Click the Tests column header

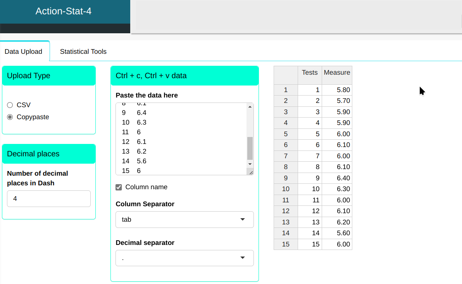click(x=310, y=73)
